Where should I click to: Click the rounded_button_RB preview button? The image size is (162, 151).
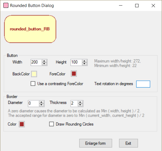point(30,29)
